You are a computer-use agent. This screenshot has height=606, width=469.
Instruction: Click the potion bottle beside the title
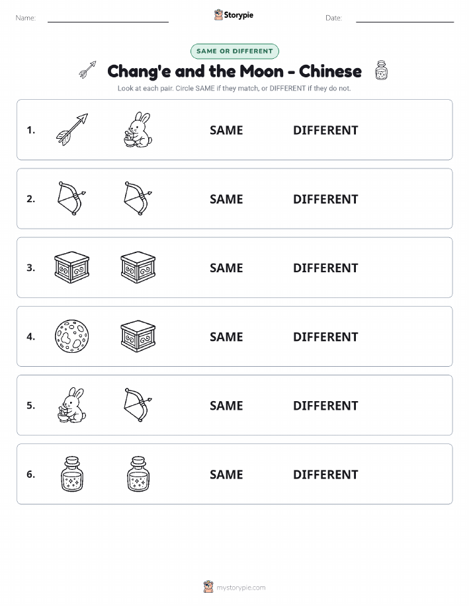click(381, 70)
